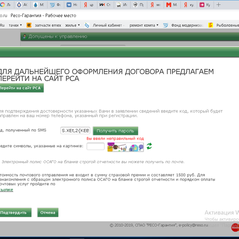Click the captcha picture
Screen dimensions: 239x239
pyautogui.click(x=125, y=147)
